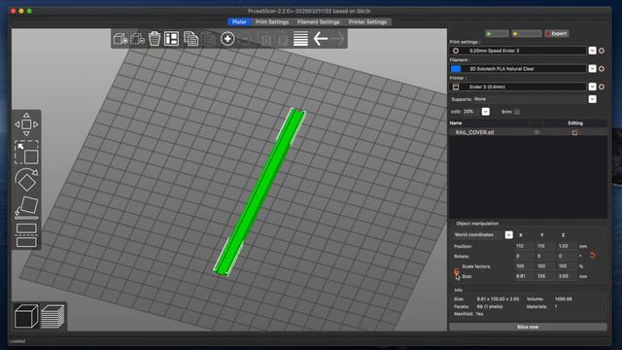The image size is (622, 350).
Task: Select Expert mode
Action: (x=557, y=34)
